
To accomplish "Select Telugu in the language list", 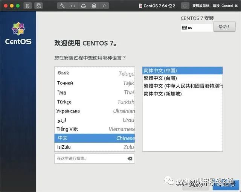I will [95, 73].
